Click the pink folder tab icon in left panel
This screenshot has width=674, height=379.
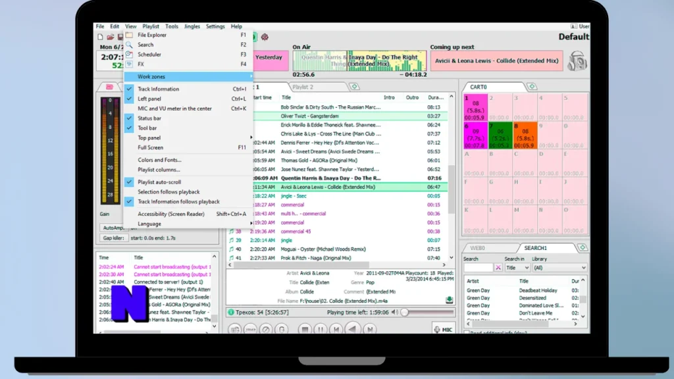click(110, 87)
